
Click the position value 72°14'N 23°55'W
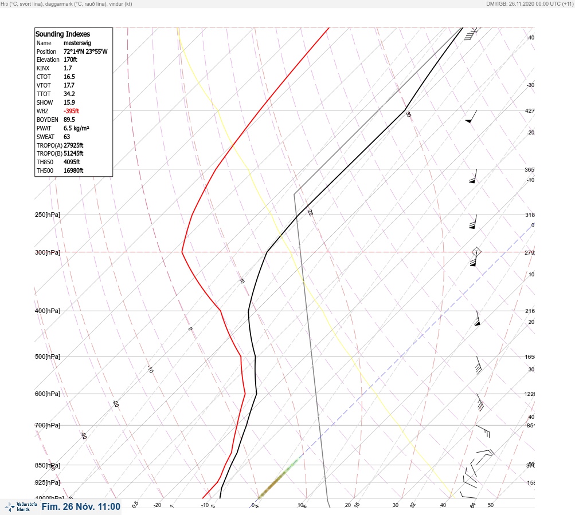click(85, 51)
